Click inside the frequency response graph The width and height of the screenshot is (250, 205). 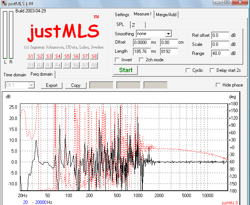(124, 147)
